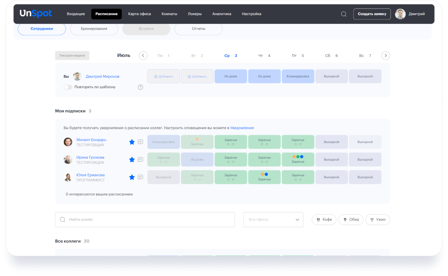Click Добавить for Monday 1
This screenshot has height=276, width=448.
tap(164, 76)
